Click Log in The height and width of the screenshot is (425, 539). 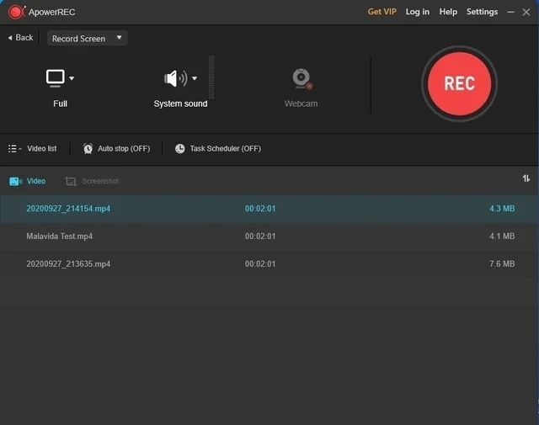[418, 12]
